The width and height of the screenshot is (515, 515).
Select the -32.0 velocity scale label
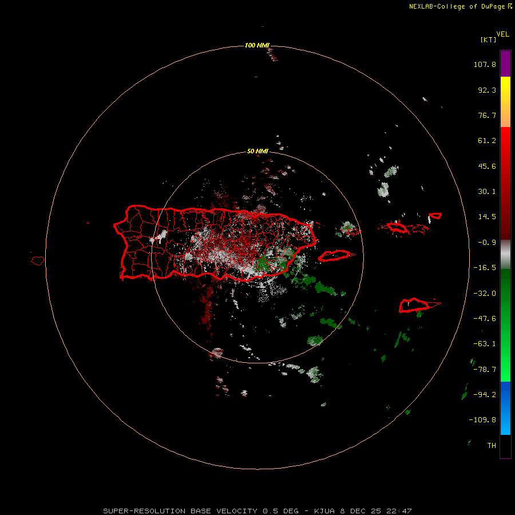pos(485,294)
